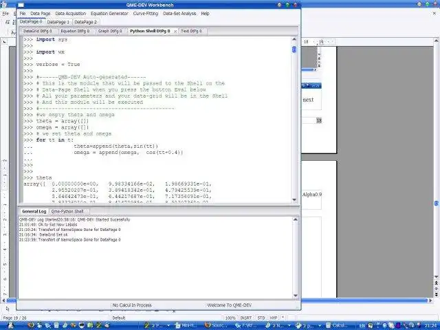Switch to the DataPage 0 tab
Screen dimensions: 440x330
point(31,21)
